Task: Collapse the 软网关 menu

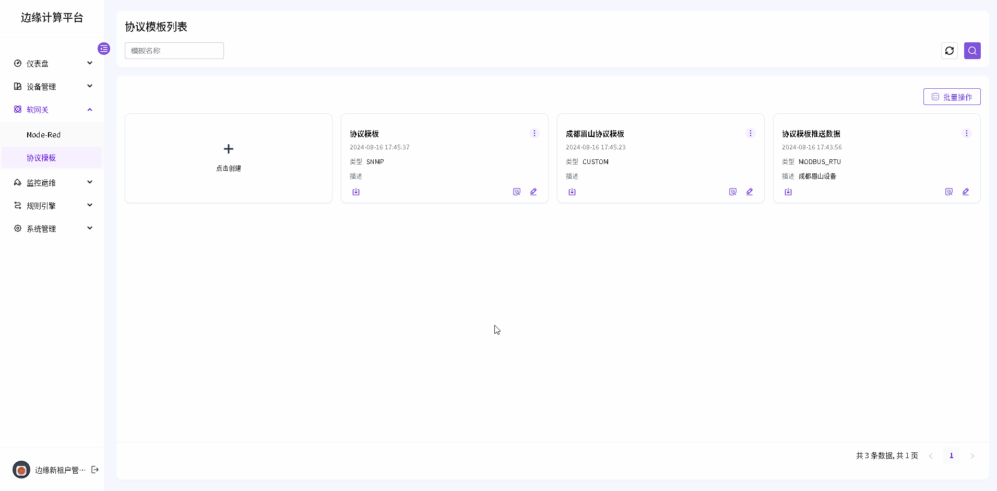Action: click(x=52, y=110)
